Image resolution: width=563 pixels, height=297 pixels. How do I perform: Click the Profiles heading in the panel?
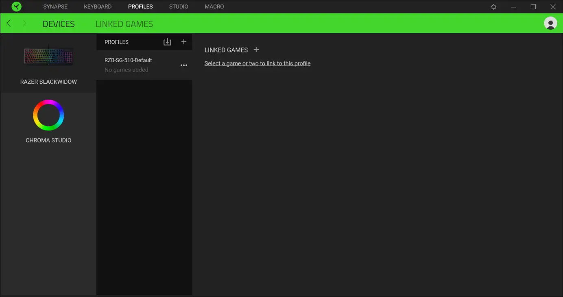click(116, 41)
